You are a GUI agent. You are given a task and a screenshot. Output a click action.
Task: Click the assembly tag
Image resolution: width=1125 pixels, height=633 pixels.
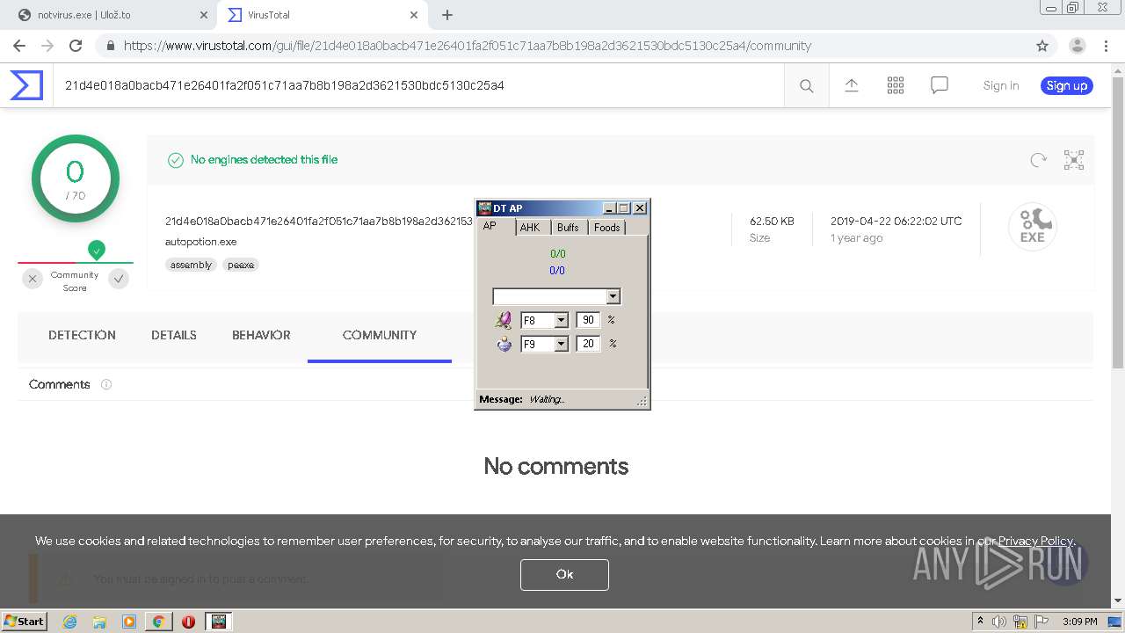(191, 265)
